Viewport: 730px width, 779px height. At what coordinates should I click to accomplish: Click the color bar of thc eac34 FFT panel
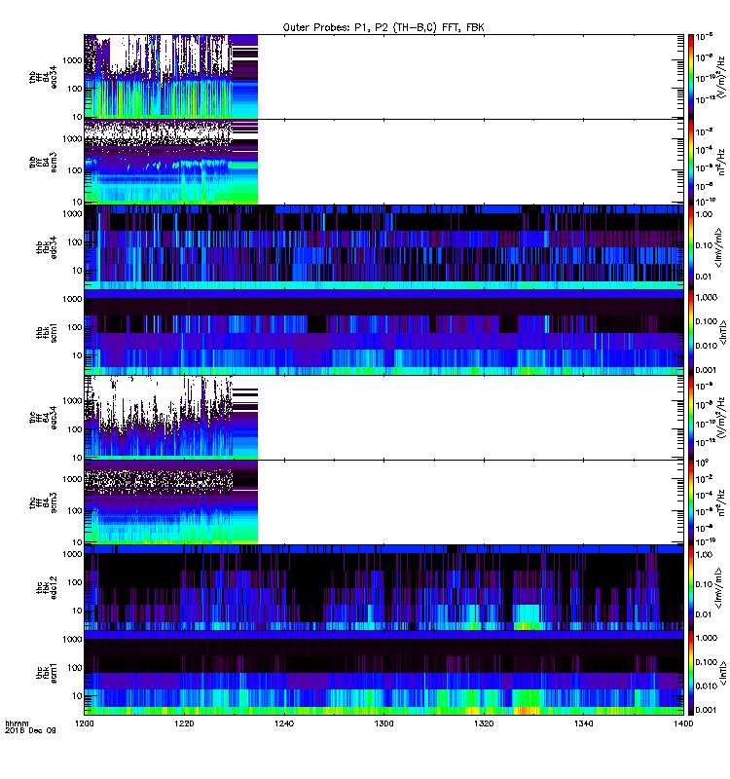(x=691, y=418)
